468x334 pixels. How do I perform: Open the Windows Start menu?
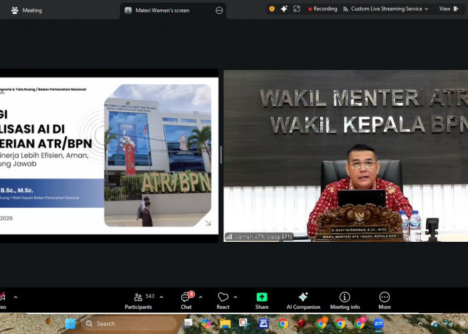point(70,323)
